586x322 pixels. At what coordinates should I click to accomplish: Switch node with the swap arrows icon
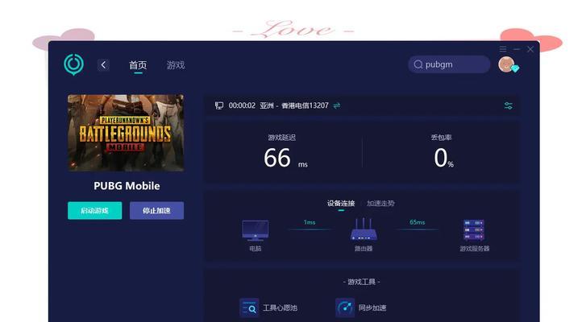pos(337,105)
